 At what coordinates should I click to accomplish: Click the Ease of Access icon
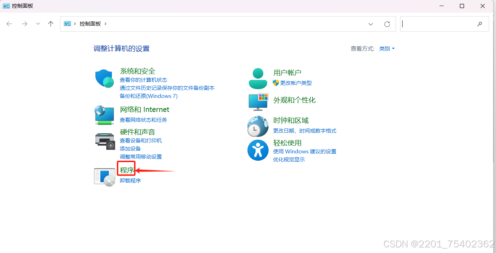[258, 150]
